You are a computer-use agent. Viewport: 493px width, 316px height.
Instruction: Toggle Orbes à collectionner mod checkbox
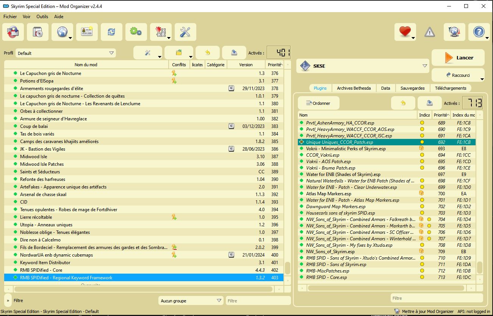tap(16, 111)
